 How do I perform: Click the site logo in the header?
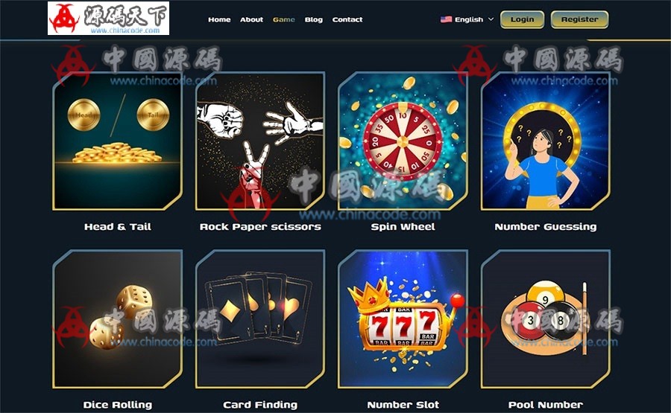point(108,19)
